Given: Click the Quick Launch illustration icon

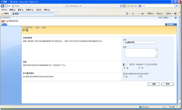Looking at the screenshot, I should pos(125,65).
